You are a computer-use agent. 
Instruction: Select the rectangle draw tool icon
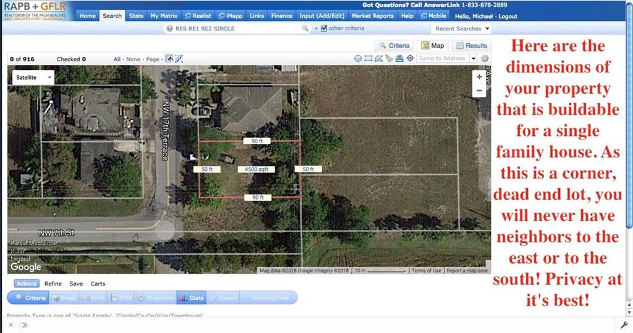368,59
